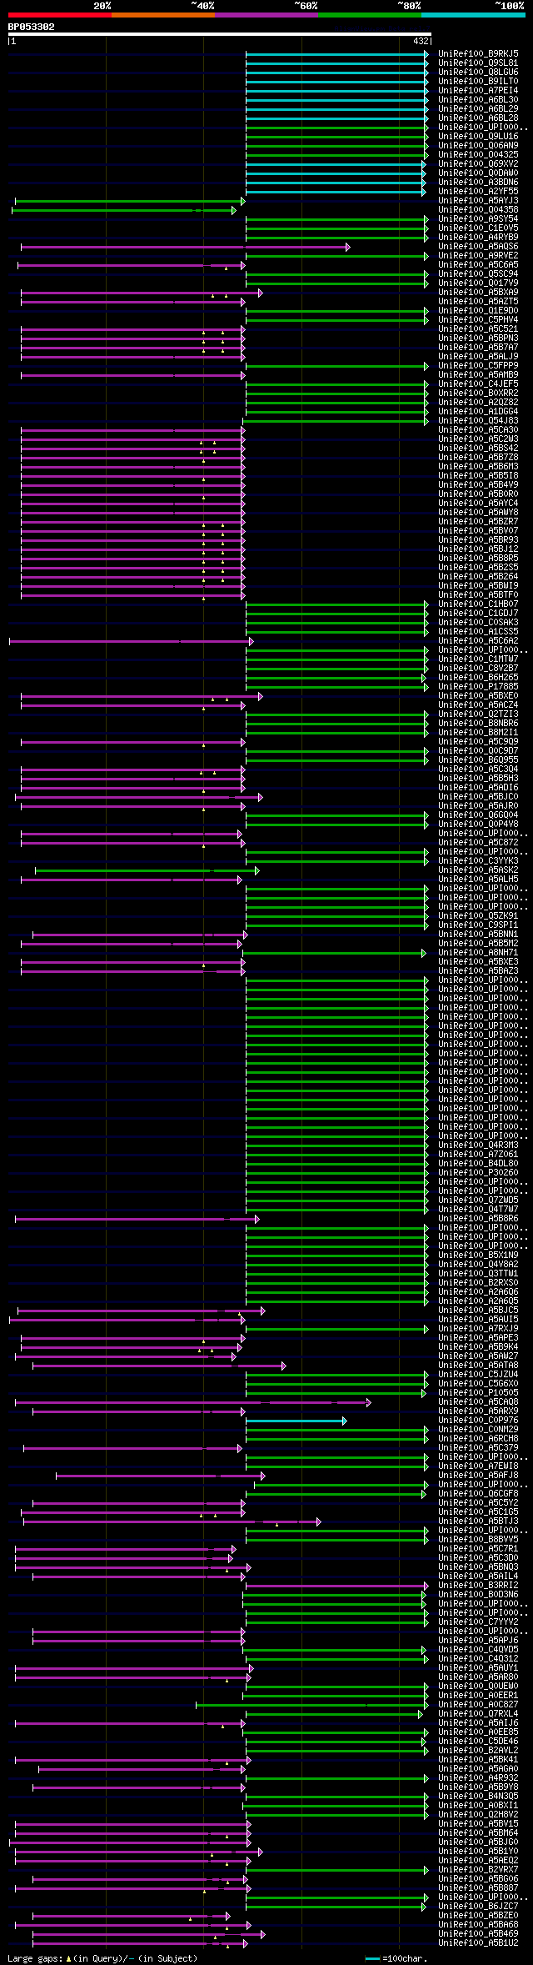Click the UniRef100_B8M2I1 label
Image resolution: width=533 pixels, height=1965 pixels.
pos(478,733)
